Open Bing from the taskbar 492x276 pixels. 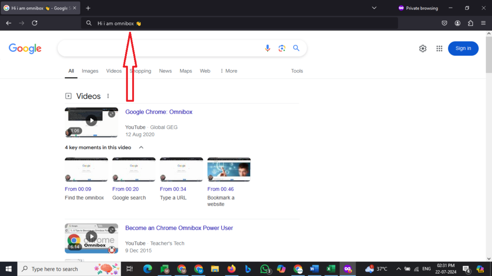248,269
